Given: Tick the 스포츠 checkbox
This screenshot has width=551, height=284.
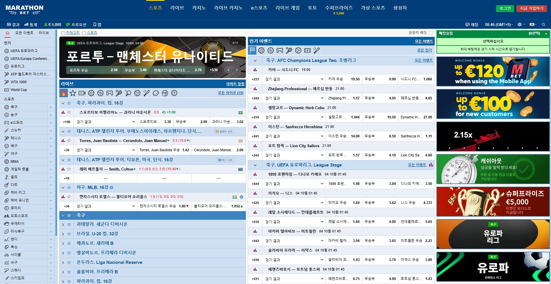Looking at the screenshot, I should point(84,33).
